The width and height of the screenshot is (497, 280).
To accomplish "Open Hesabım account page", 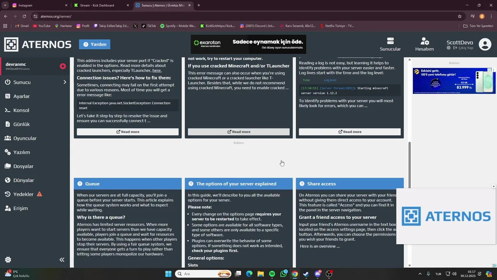I will pos(424,44).
